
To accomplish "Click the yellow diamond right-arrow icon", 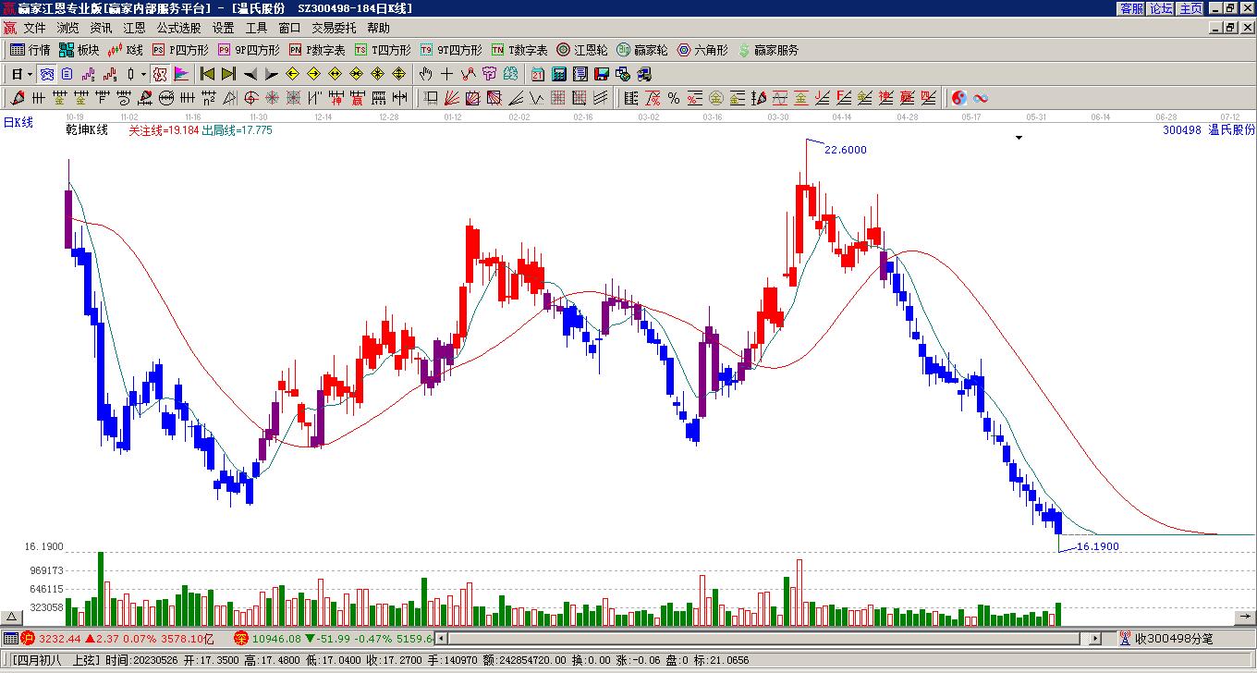I will pyautogui.click(x=314, y=74).
